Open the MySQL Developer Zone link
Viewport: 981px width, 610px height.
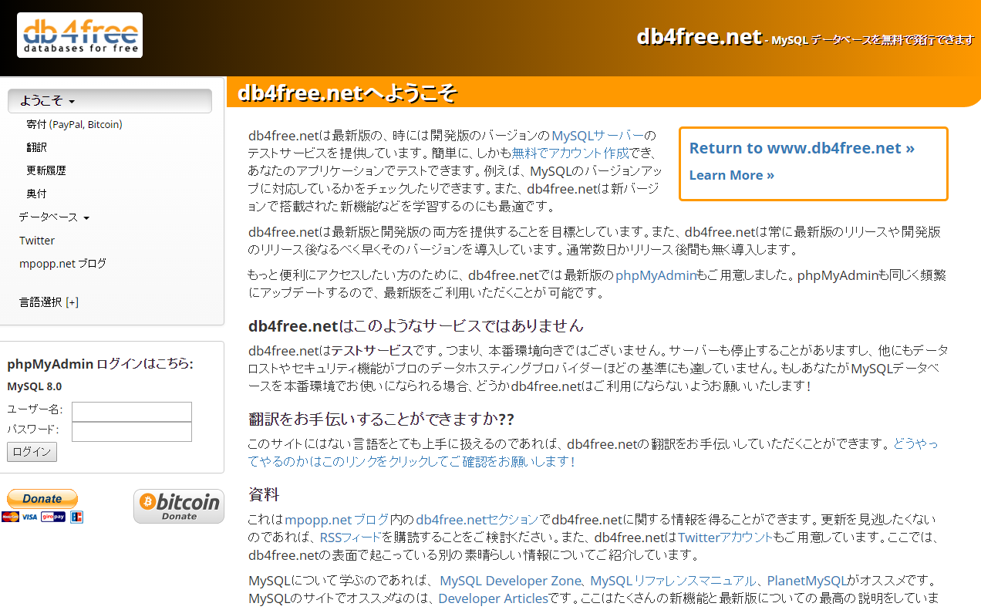(510, 580)
